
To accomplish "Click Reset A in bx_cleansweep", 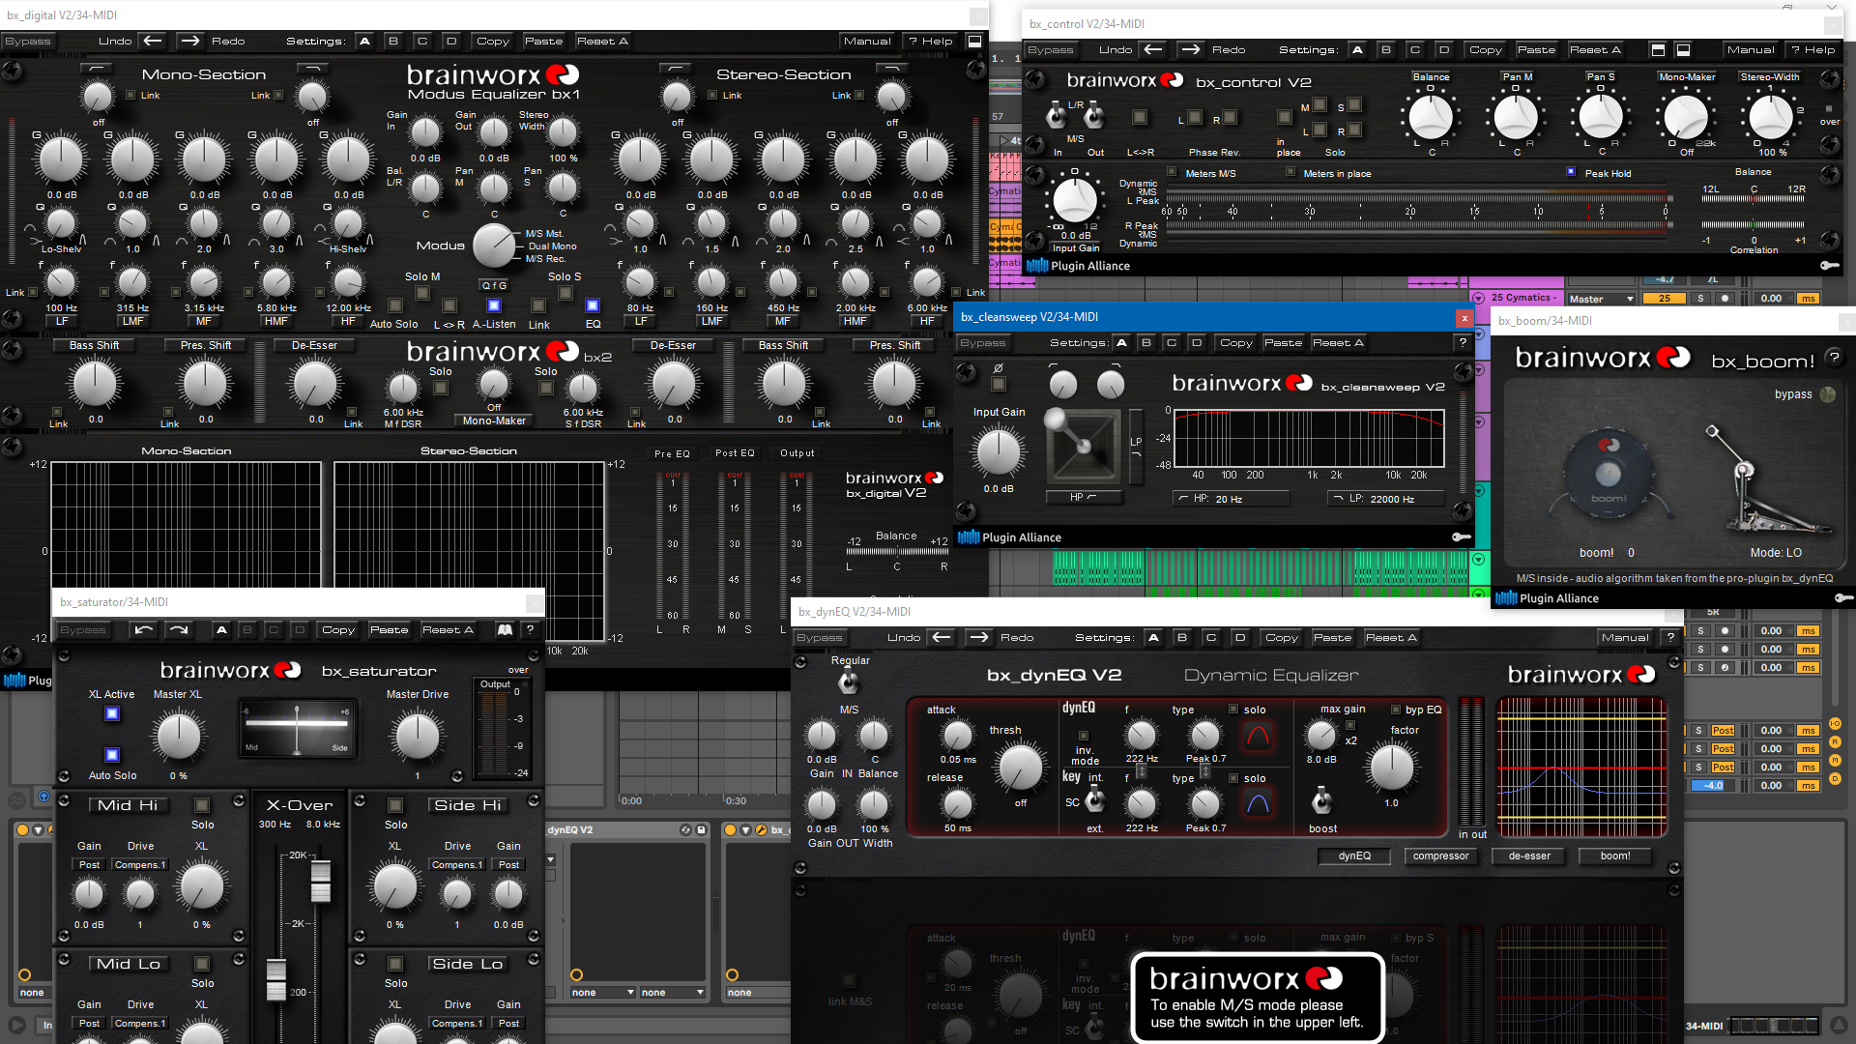I will coord(1338,342).
